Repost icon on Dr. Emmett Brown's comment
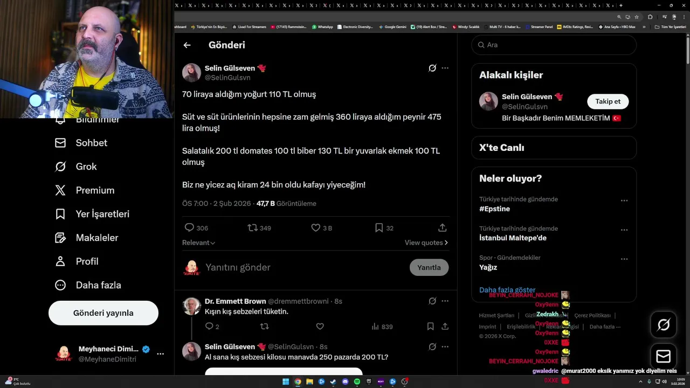 pos(265,327)
